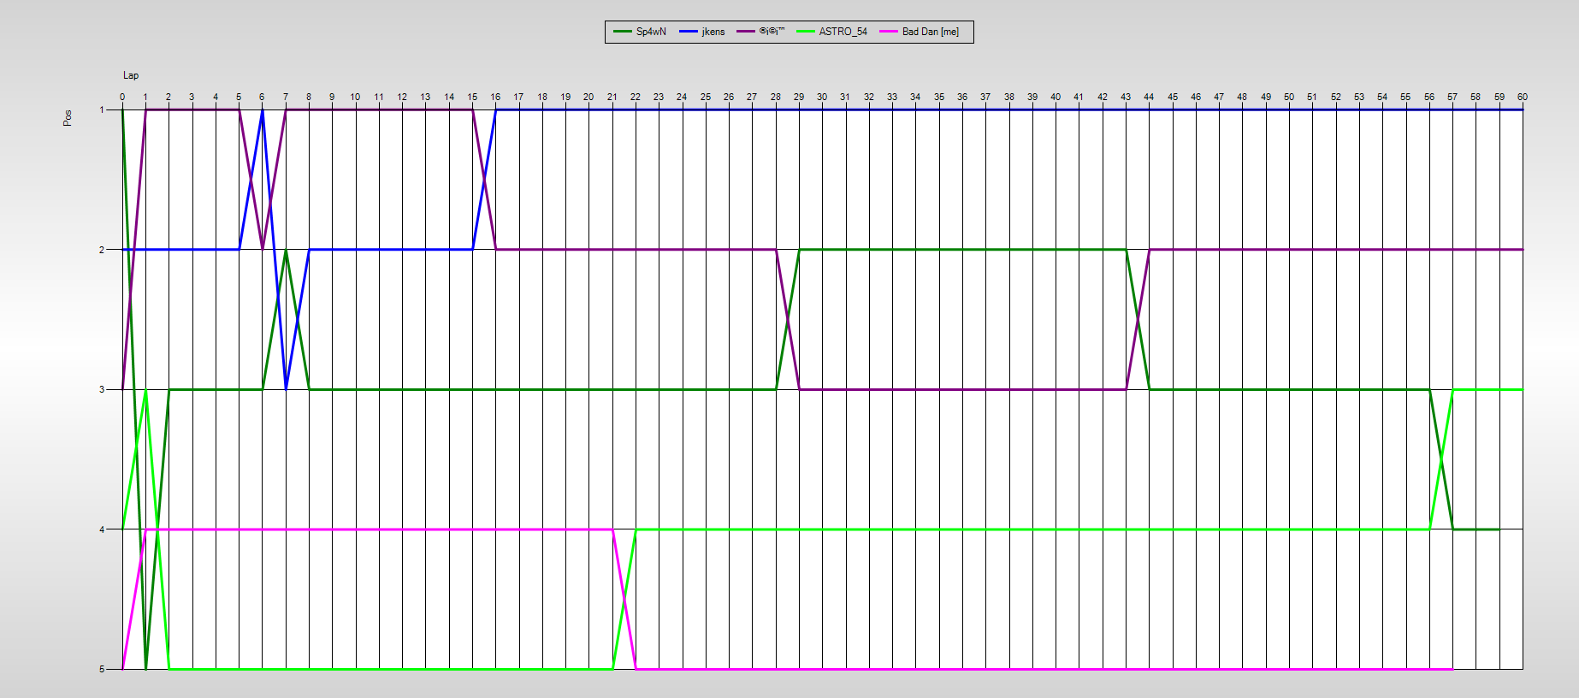
Task: Click lap 0 on the lap axis
Action: tap(122, 97)
